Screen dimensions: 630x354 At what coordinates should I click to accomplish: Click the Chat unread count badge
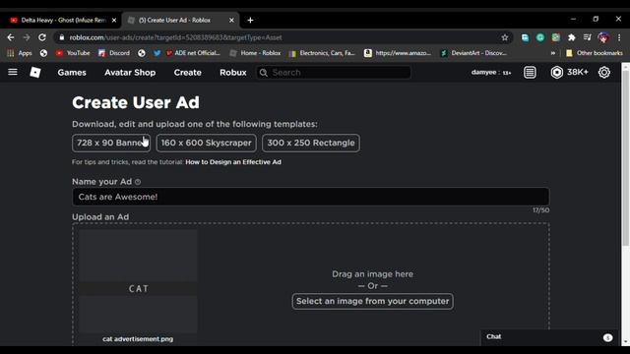tap(608, 337)
